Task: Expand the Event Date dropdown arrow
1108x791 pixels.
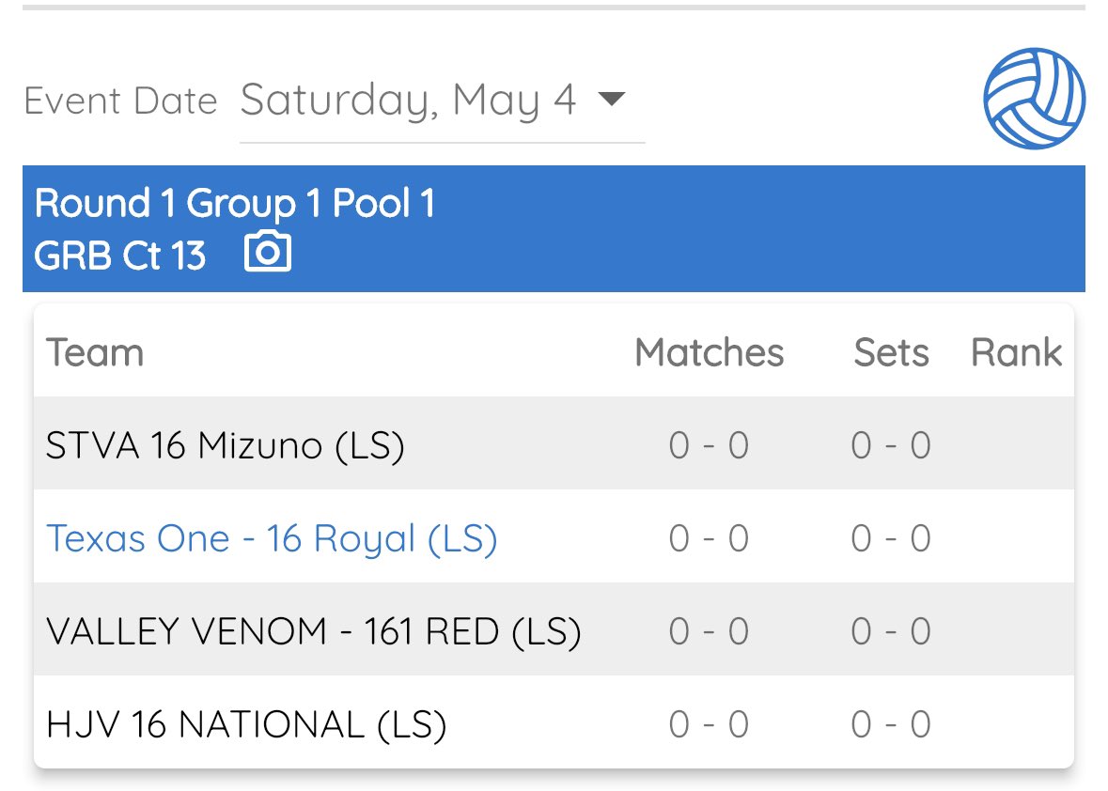Action: (x=611, y=99)
